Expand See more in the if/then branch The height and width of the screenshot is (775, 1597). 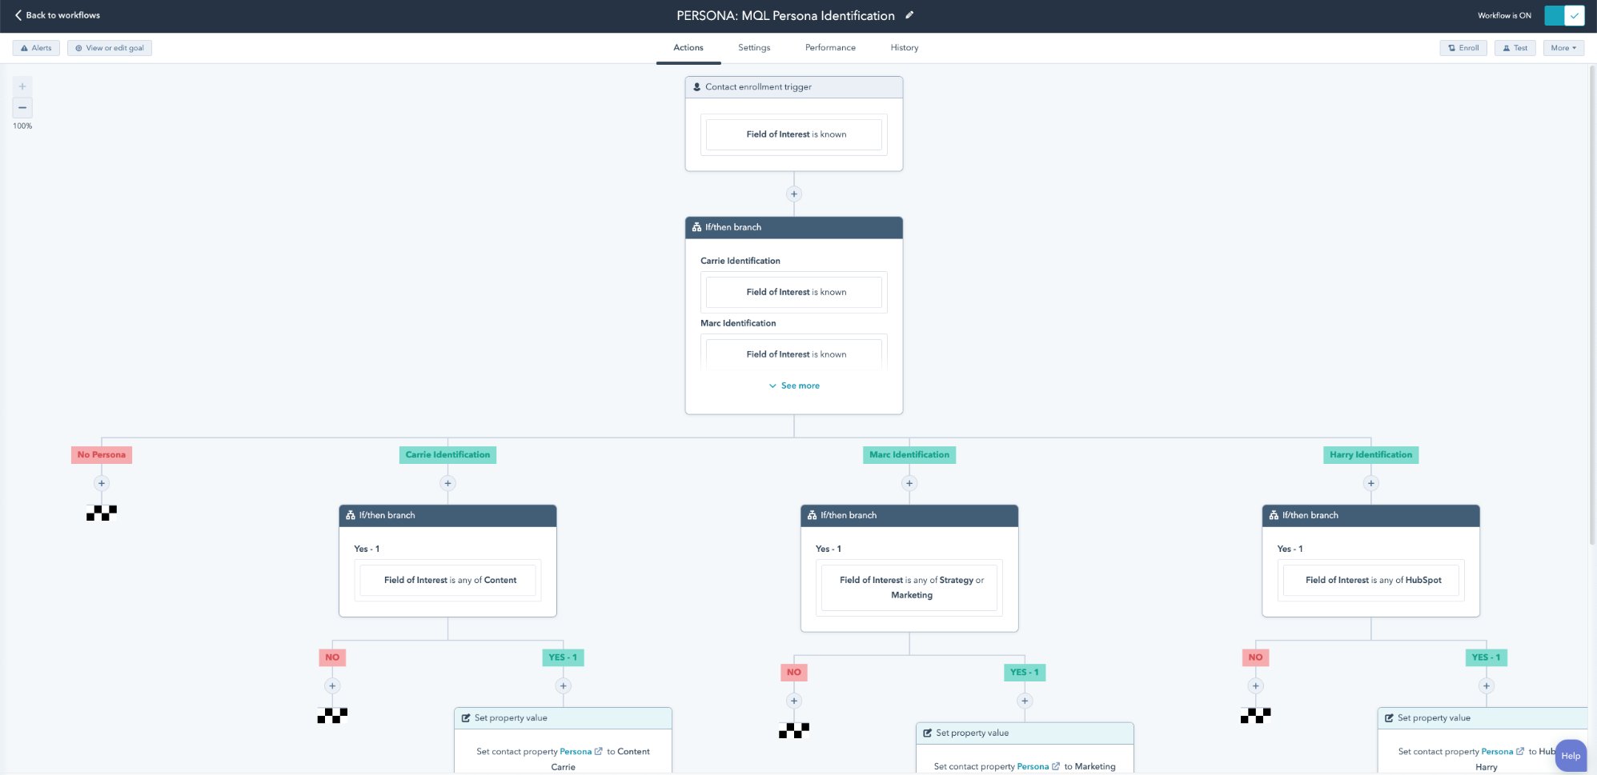(794, 386)
